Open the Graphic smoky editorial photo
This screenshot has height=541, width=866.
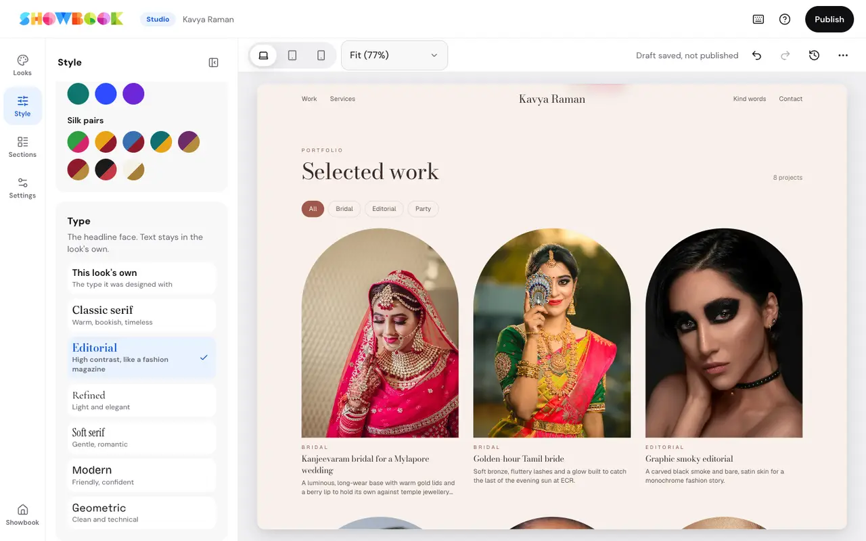point(724,333)
